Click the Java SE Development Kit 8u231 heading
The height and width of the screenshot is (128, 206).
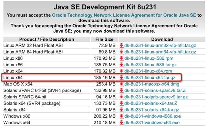(105, 7)
